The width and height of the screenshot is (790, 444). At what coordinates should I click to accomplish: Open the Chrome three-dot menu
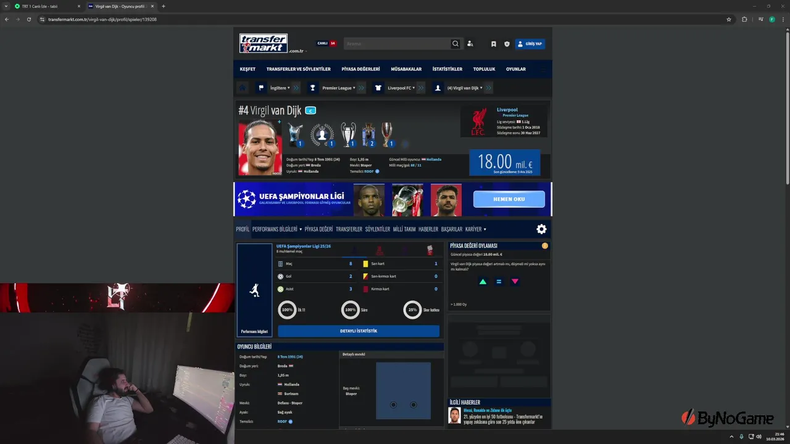(x=783, y=19)
